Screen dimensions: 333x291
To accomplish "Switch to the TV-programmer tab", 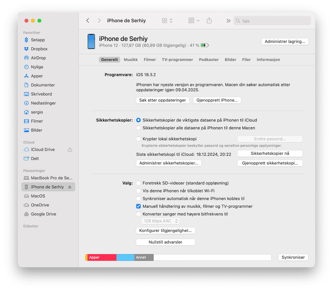I will tap(177, 60).
